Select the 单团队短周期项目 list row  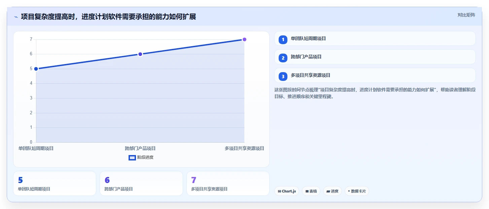click(x=375, y=38)
